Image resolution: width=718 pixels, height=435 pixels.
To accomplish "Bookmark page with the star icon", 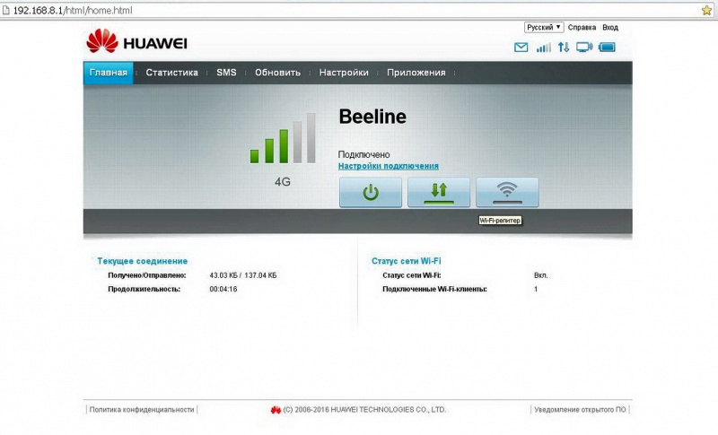I will 706,11.
